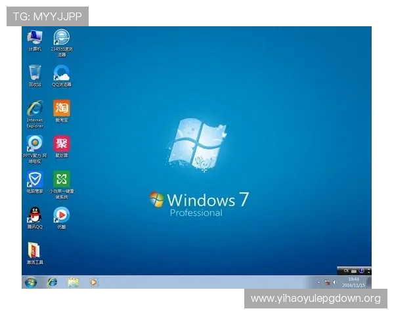The height and width of the screenshot is (315, 394).
Task: Open the Computer desktop icon
Action: pyautogui.click(x=35, y=38)
